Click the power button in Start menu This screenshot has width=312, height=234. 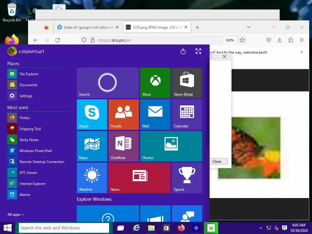tap(183, 51)
